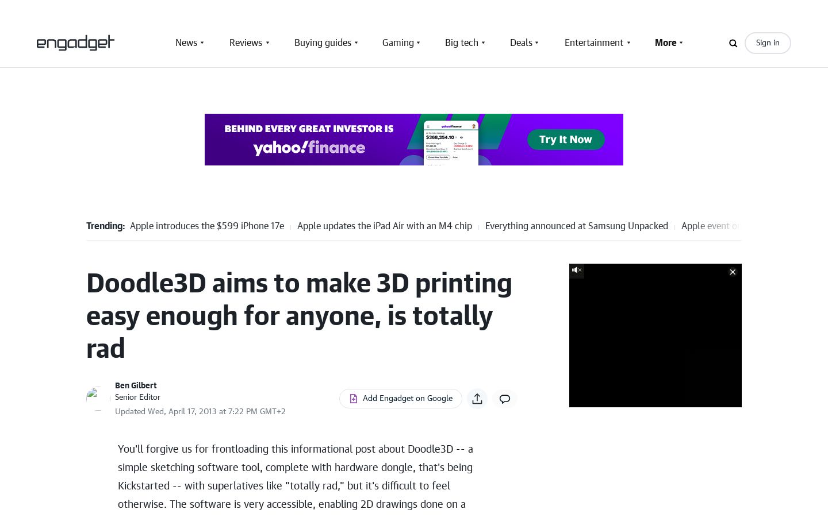828x517 pixels.
Task: Open Ben Gilbert author page
Action: (136, 385)
